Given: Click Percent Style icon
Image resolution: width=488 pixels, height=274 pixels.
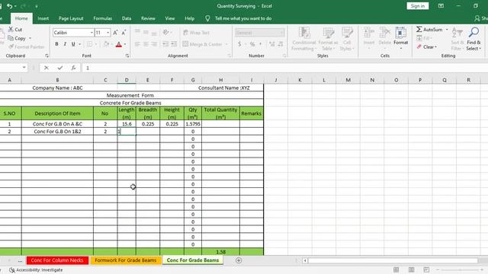Looking at the screenshot, I should (x=252, y=44).
